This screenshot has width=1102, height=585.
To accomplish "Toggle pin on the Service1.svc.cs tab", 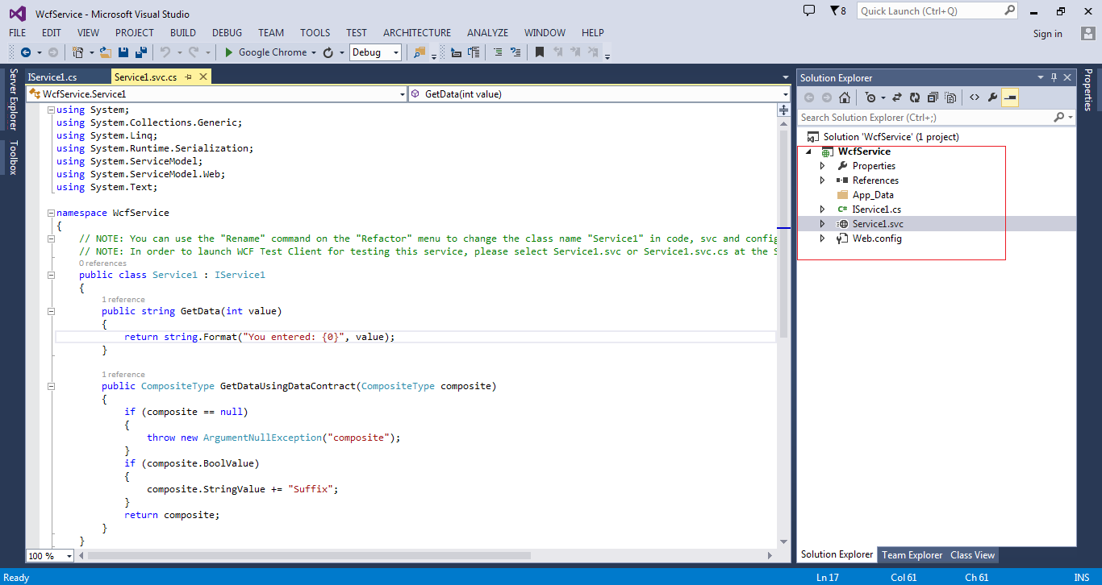I will click(188, 77).
